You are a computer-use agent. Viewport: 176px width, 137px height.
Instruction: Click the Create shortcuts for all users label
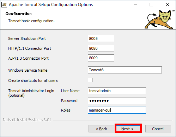(33, 81)
